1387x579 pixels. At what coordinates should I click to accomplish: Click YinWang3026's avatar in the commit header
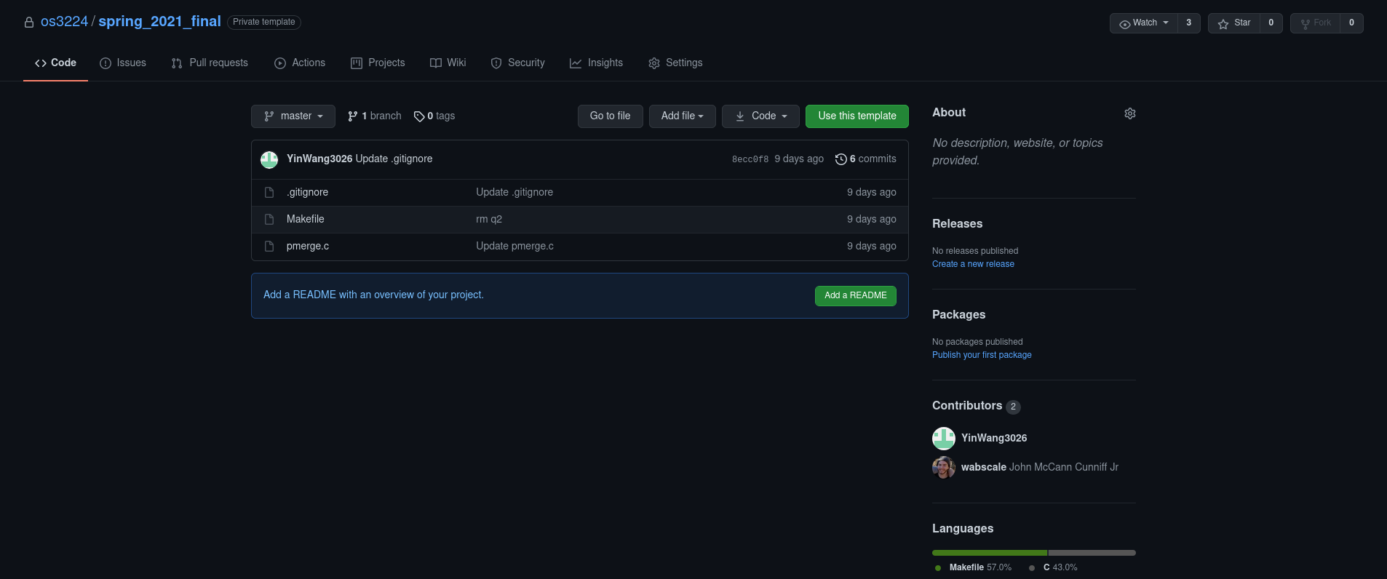point(269,159)
